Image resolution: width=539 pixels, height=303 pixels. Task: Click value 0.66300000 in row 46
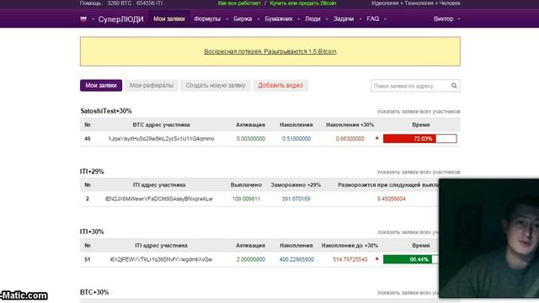click(x=350, y=139)
